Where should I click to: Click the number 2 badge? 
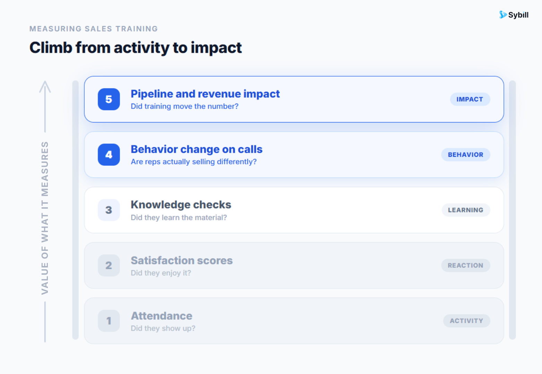(x=109, y=265)
